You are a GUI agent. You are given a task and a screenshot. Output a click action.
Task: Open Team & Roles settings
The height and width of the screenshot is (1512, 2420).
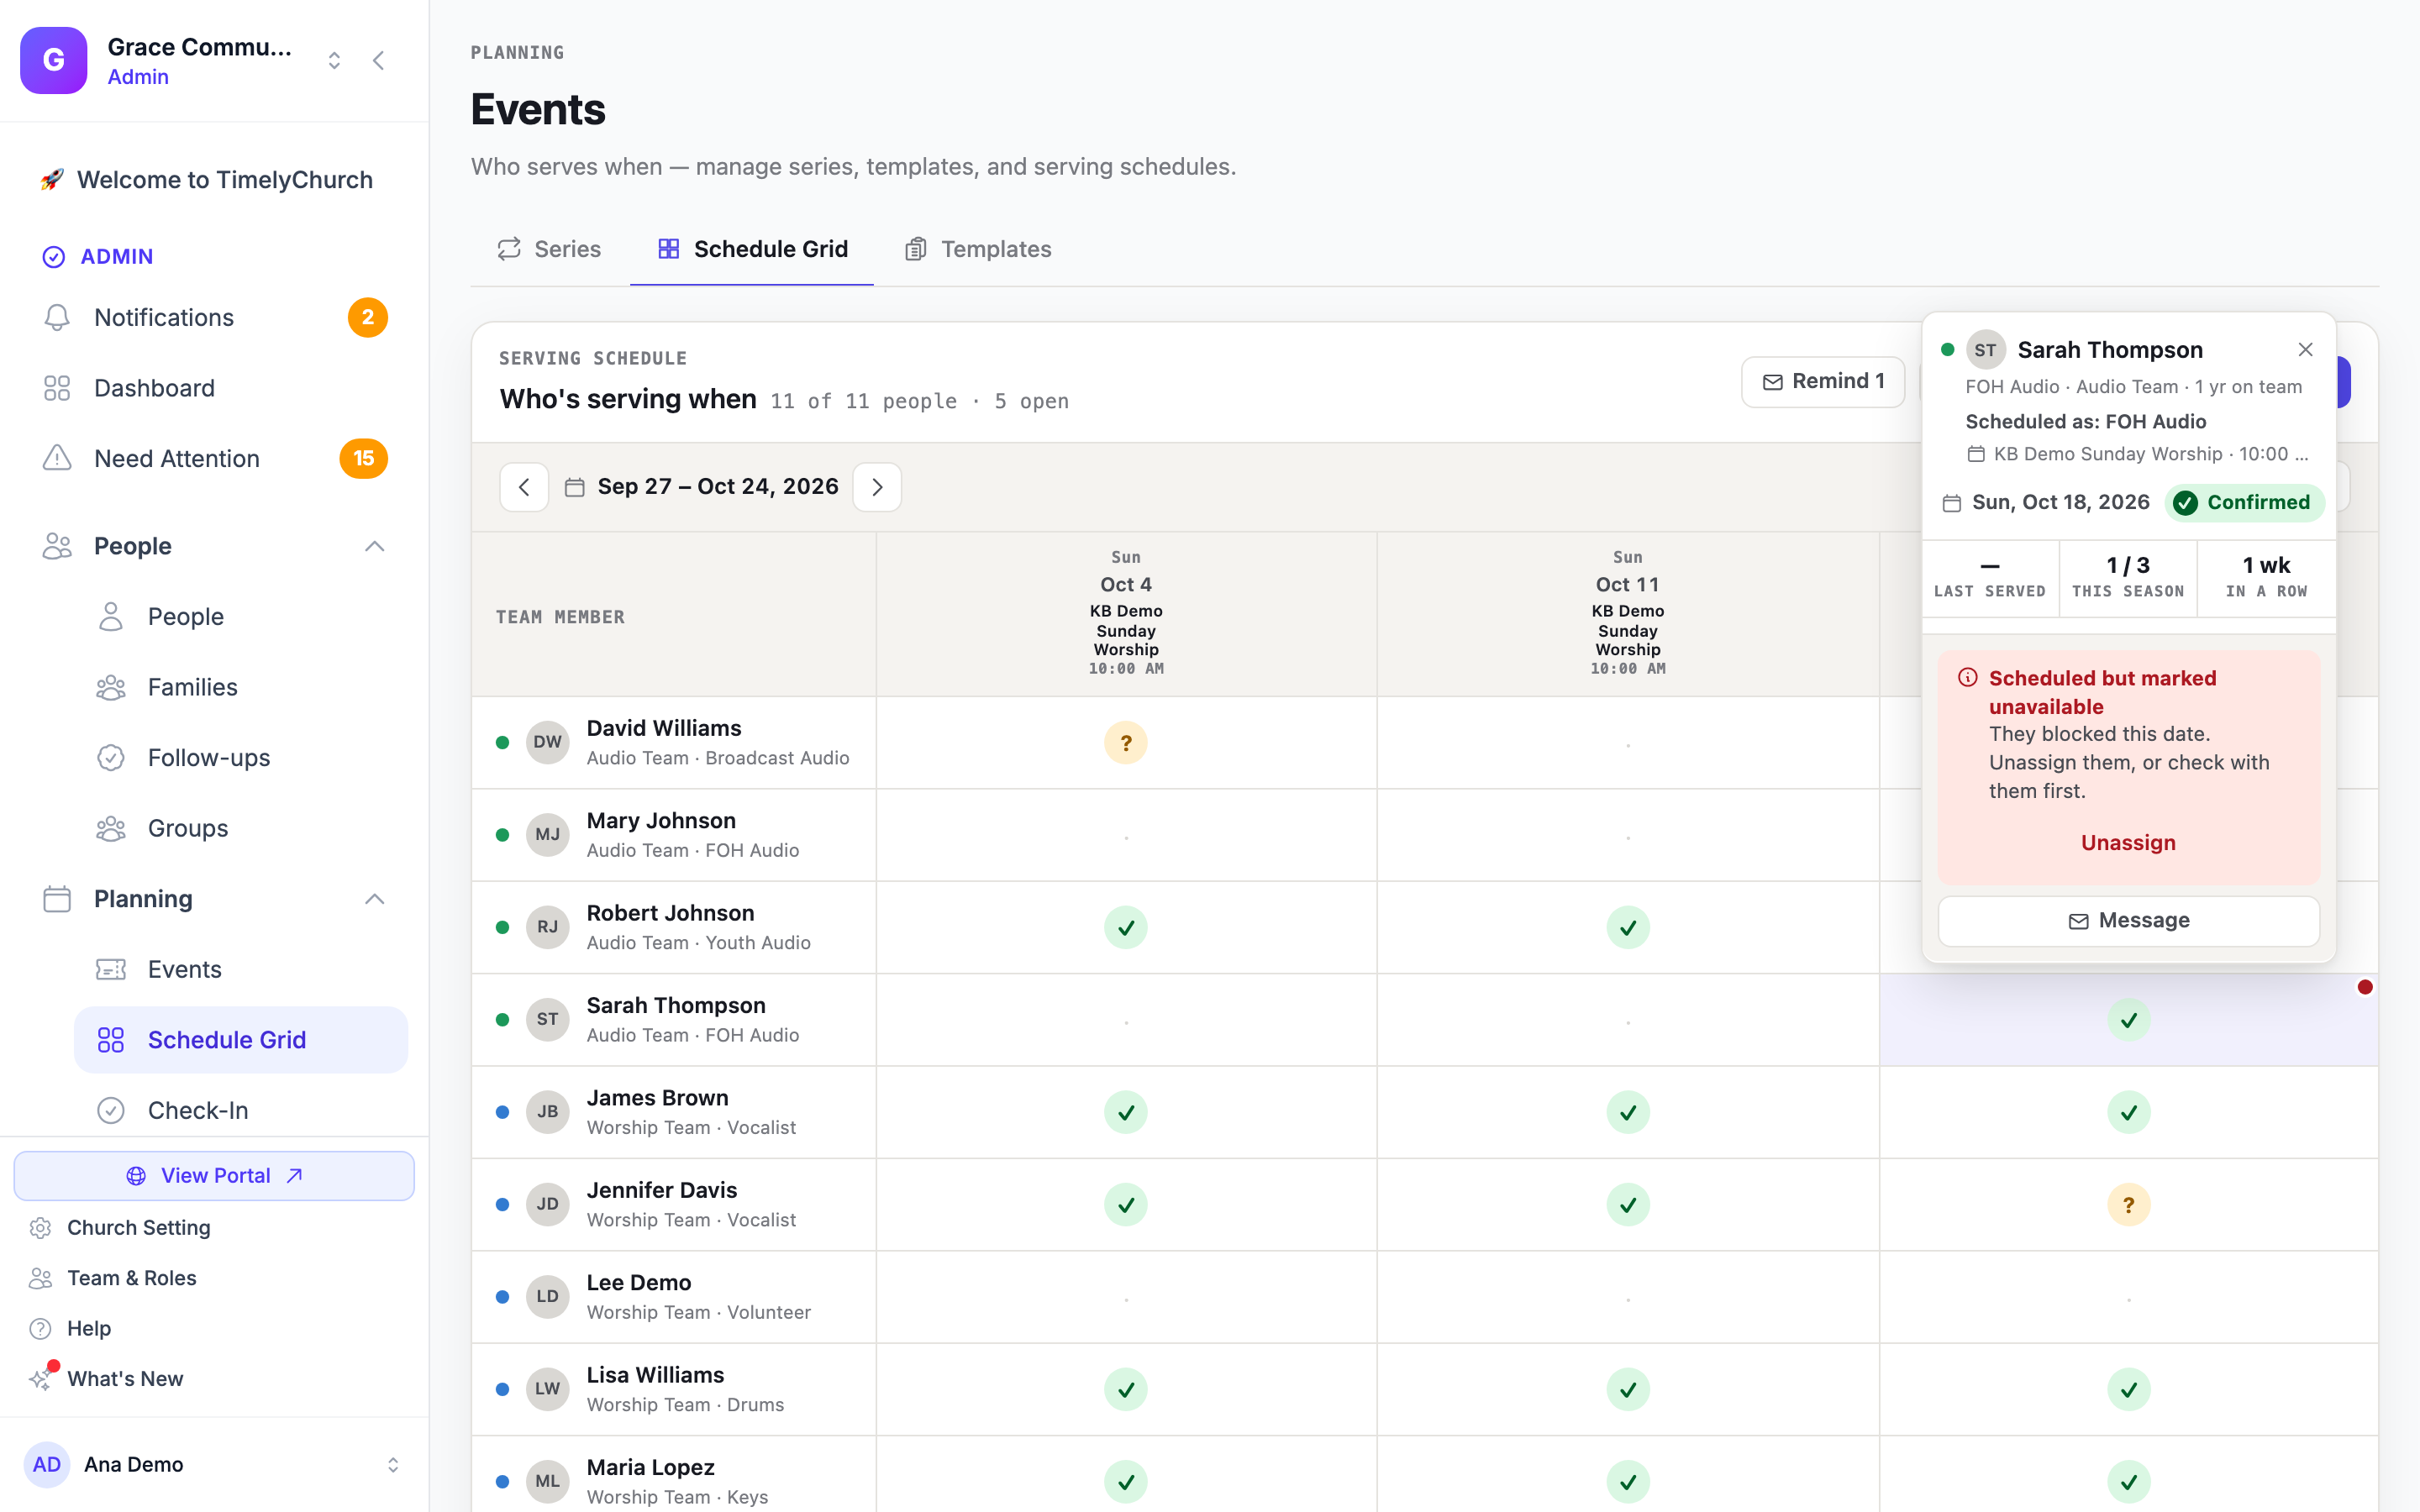[131, 1278]
